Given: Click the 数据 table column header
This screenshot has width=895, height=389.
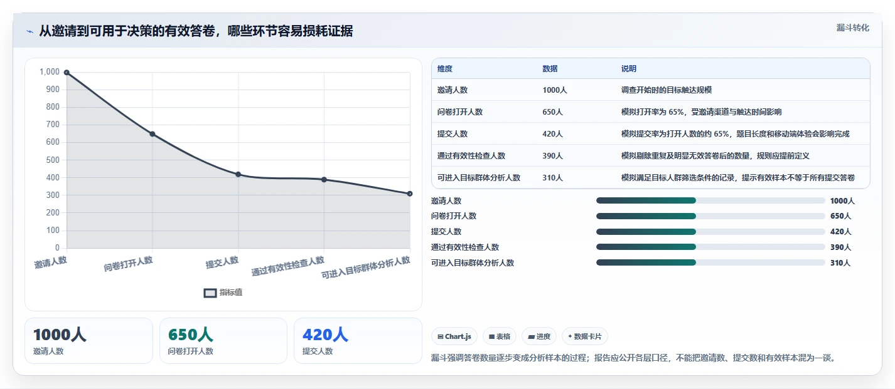Looking at the screenshot, I should pos(550,69).
